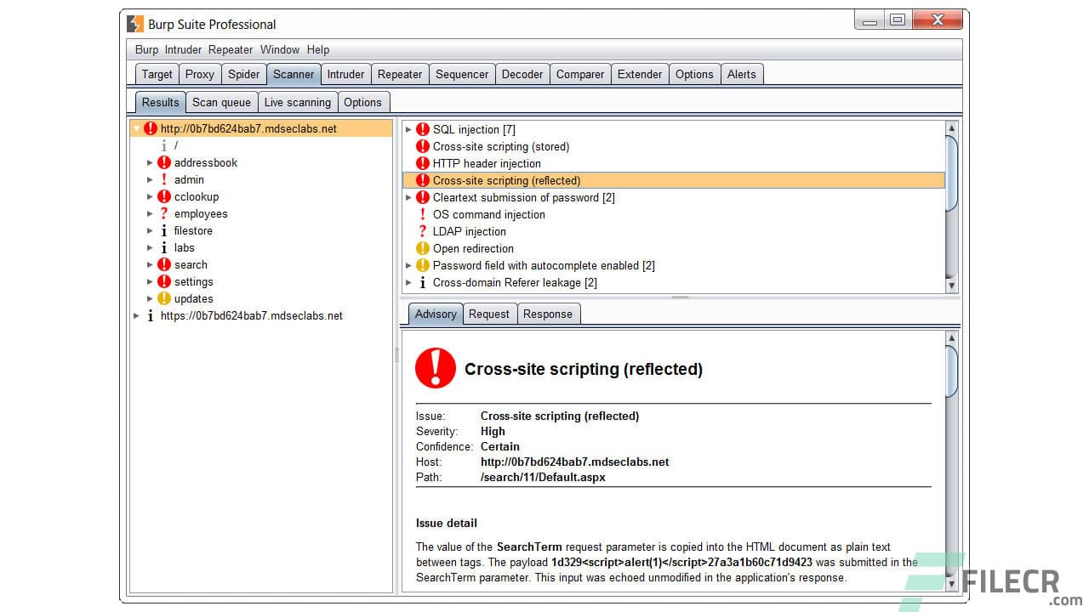Click the question mark icon on LDAP injection

(x=423, y=231)
